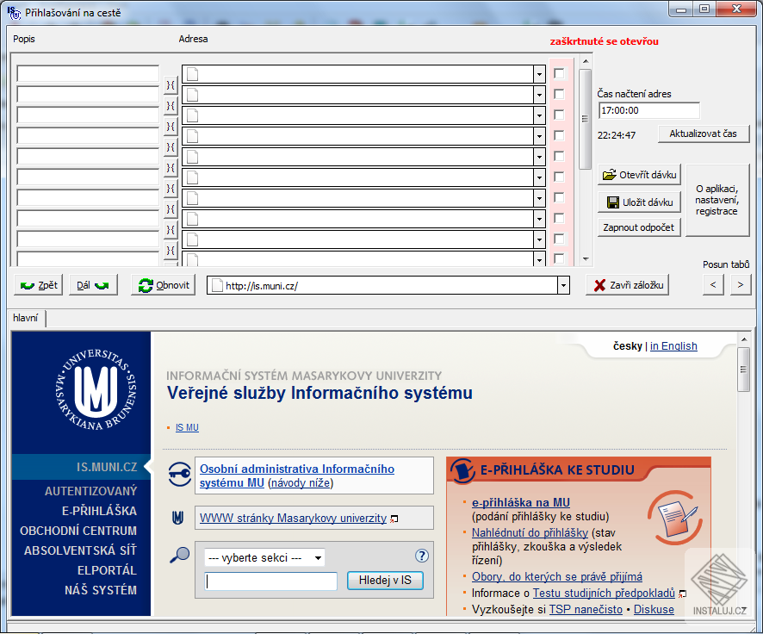Expand the first address combo box arrow

539,74
